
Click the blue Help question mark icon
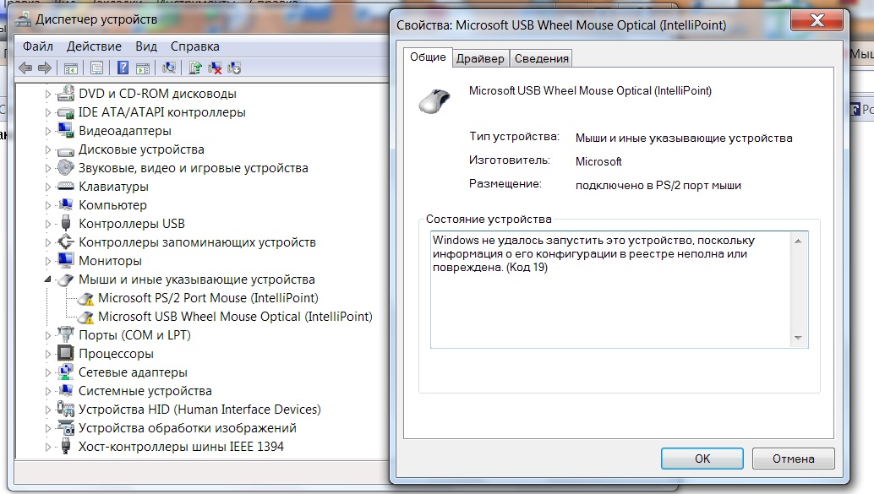123,68
